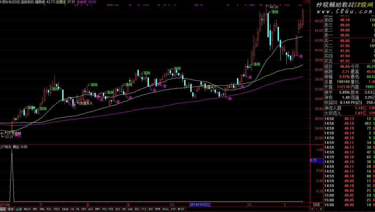Select the MCST indicator tab
Image resolution: width=375 pixels, height=212 pixels.
pyautogui.click(x=181, y=209)
